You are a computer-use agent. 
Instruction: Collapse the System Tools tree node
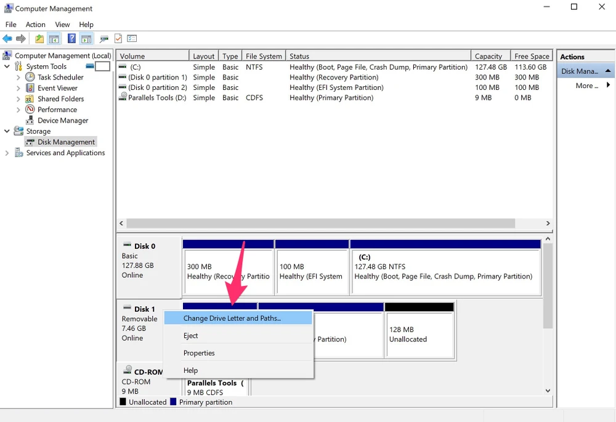point(7,67)
